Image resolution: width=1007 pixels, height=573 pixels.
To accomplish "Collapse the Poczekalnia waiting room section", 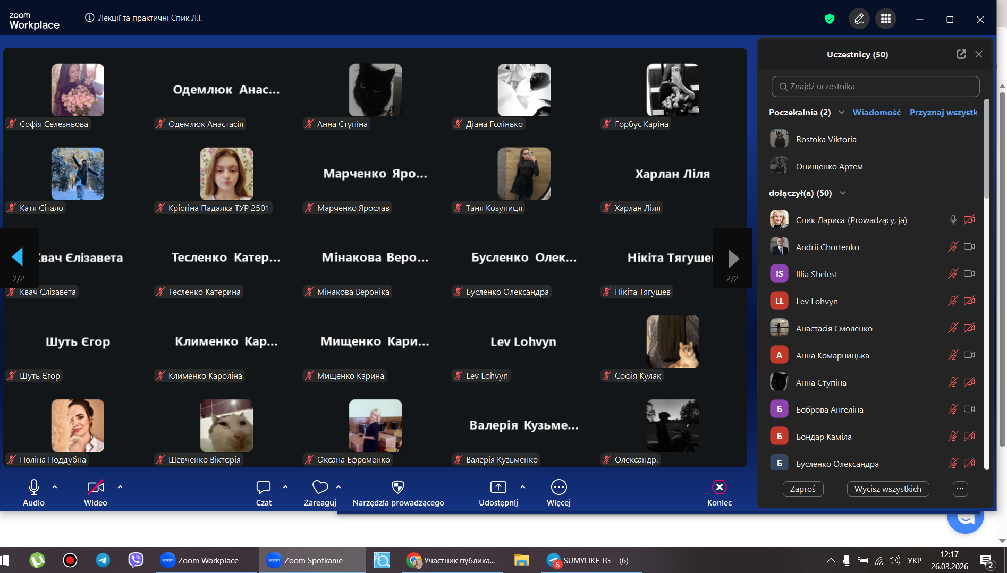I will pyautogui.click(x=842, y=112).
